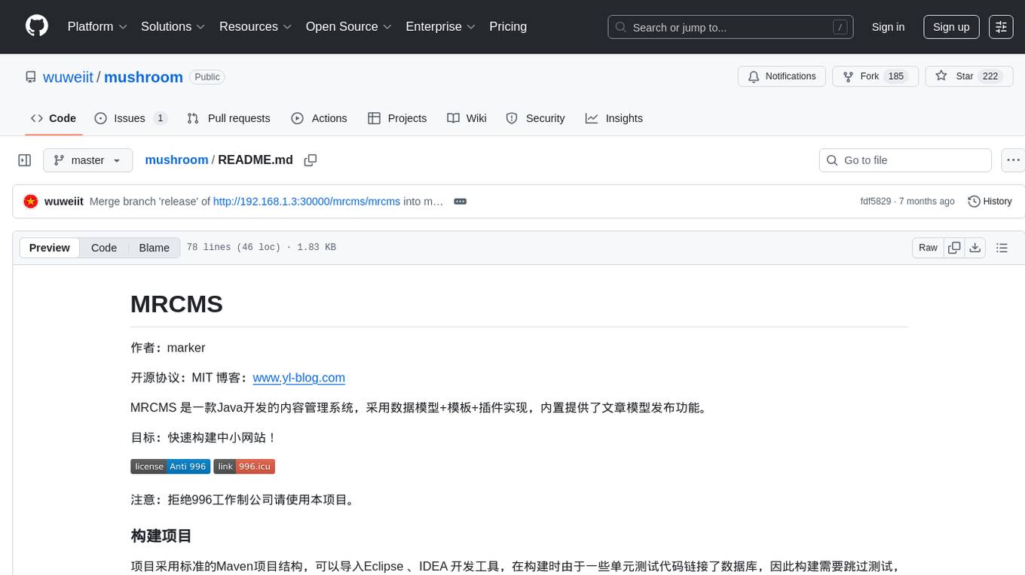Screen dimensions: 1025x575
Task: Open wuweiit commit author link
Action: tap(64, 201)
